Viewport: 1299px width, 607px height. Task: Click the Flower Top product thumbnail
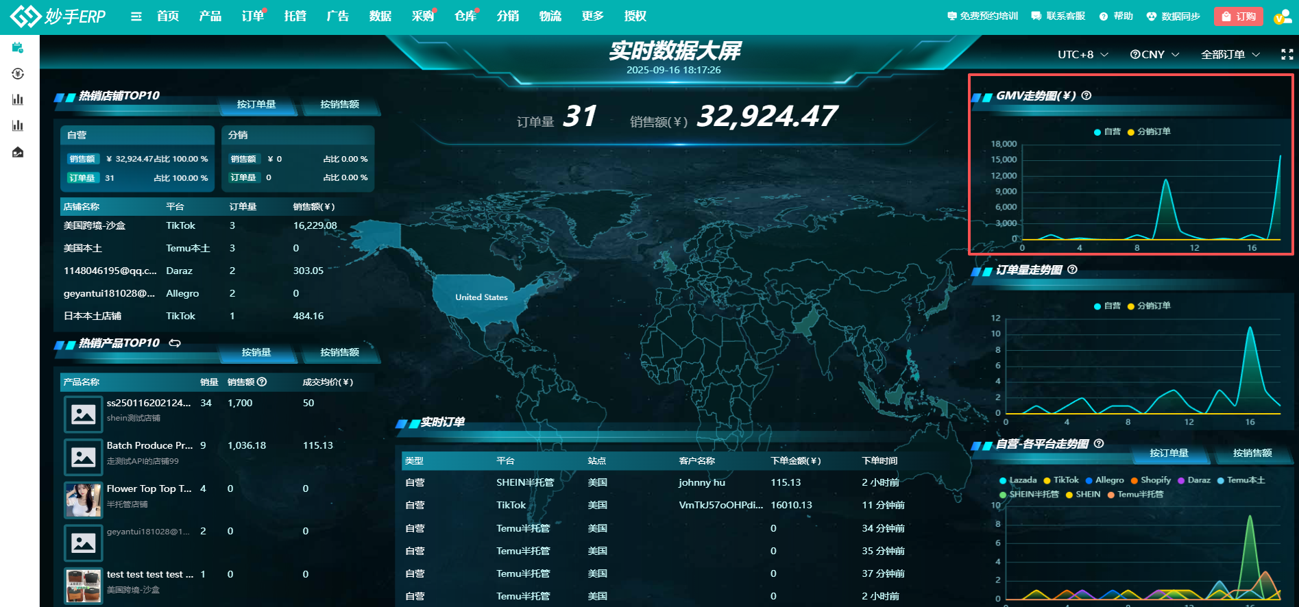(x=84, y=499)
